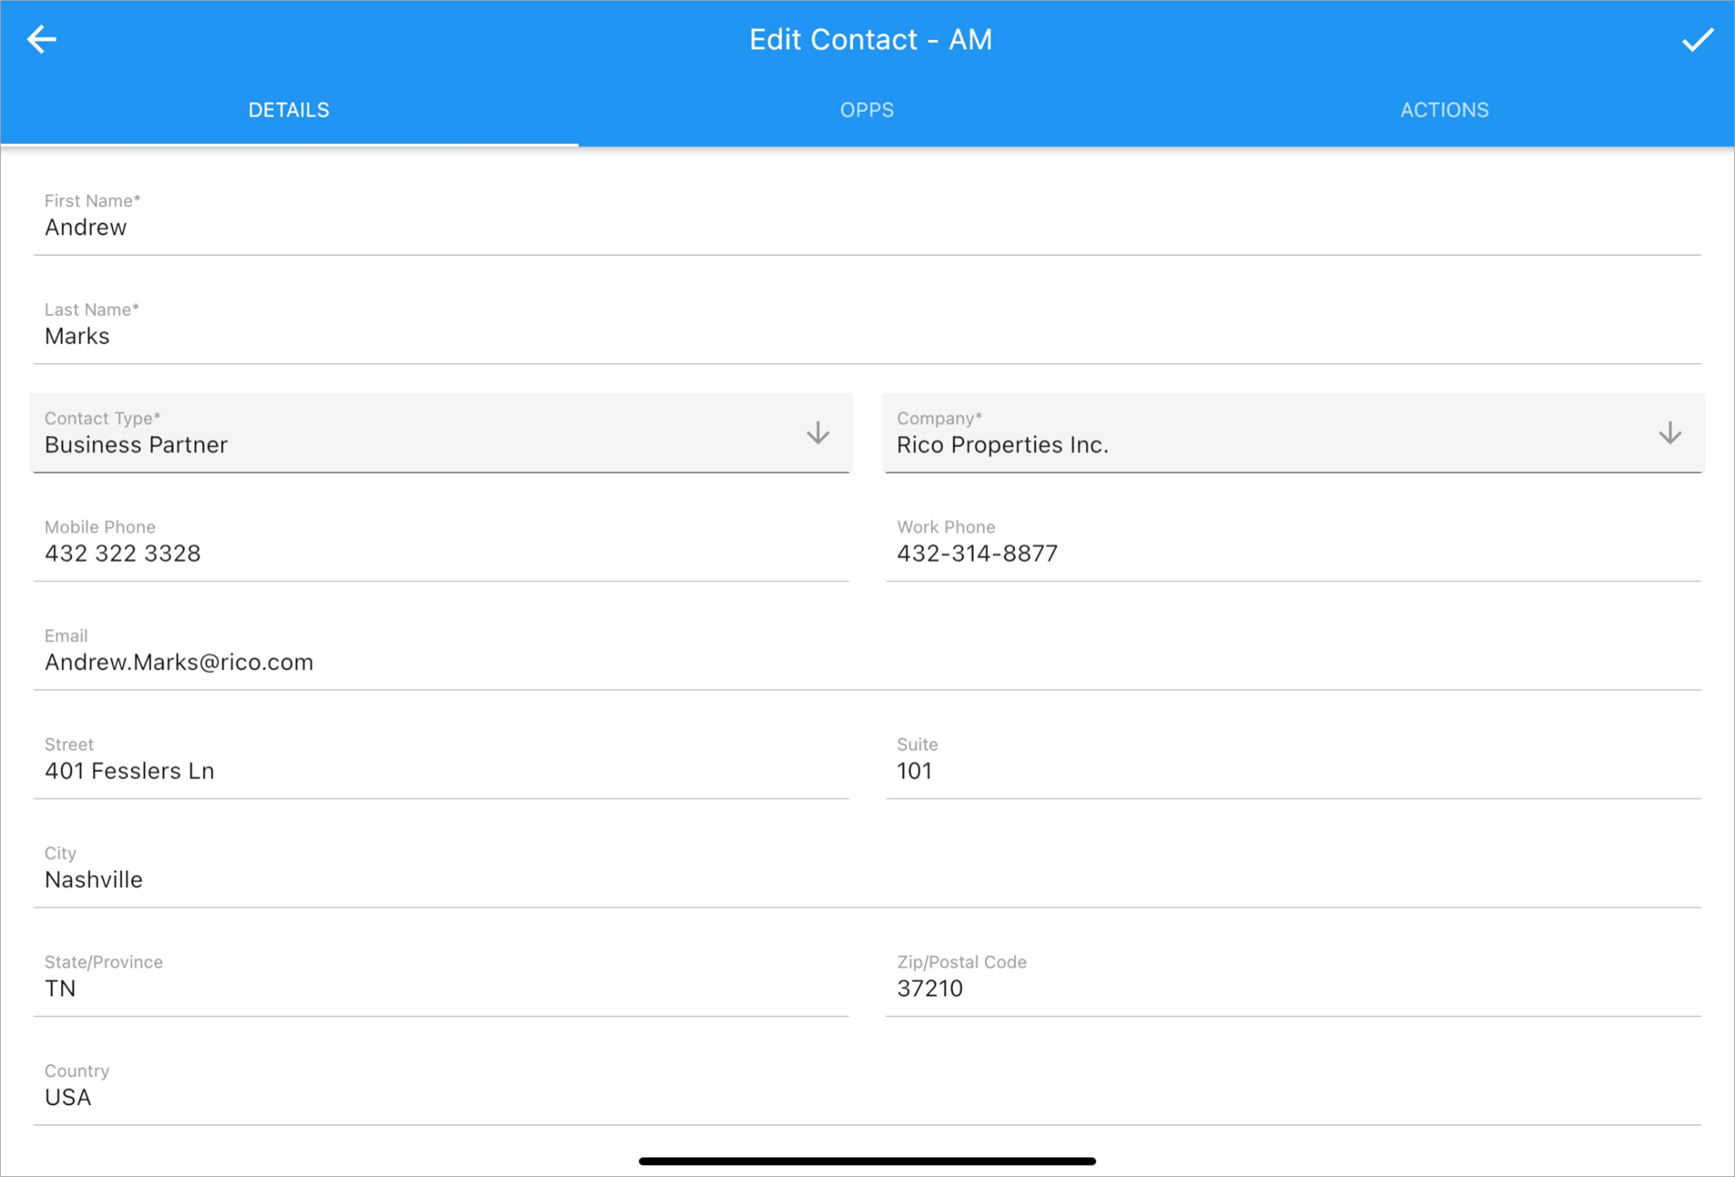Open the Company dropdown
The height and width of the screenshot is (1177, 1735).
point(1293,433)
